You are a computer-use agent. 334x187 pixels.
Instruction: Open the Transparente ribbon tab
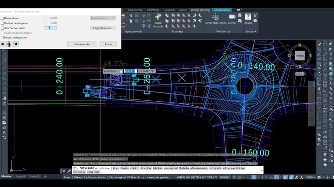click(135, 10)
